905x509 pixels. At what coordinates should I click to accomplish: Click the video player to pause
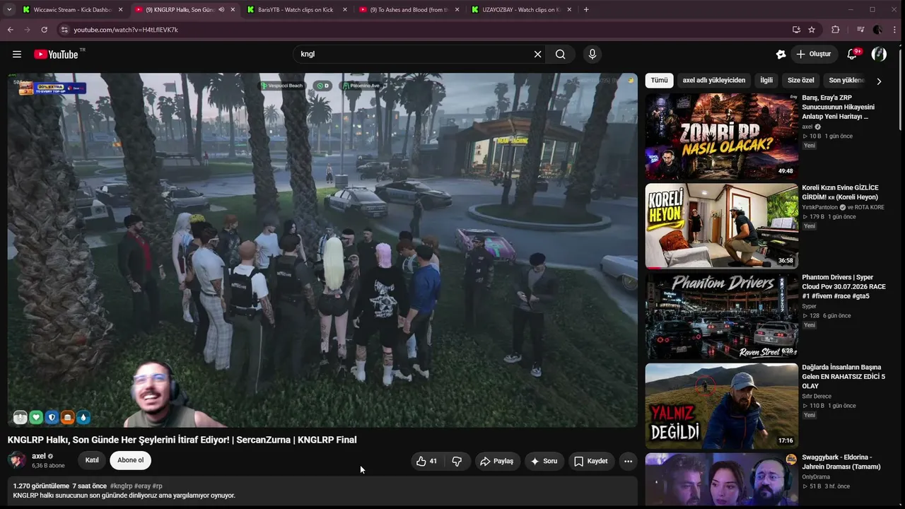pos(322,250)
